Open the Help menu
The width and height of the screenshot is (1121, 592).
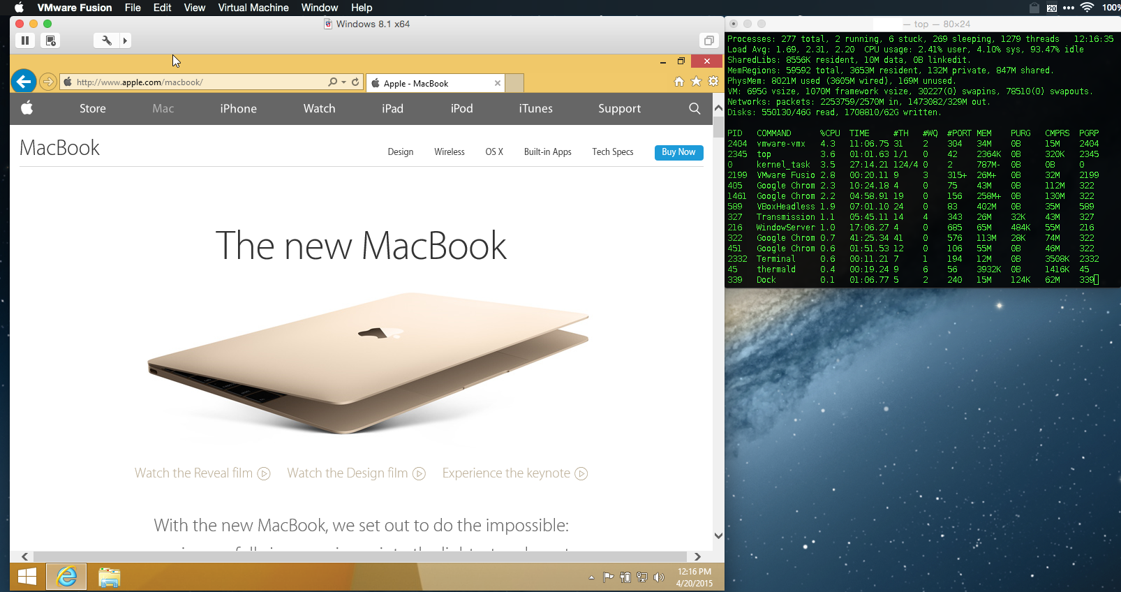pyautogui.click(x=362, y=8)
